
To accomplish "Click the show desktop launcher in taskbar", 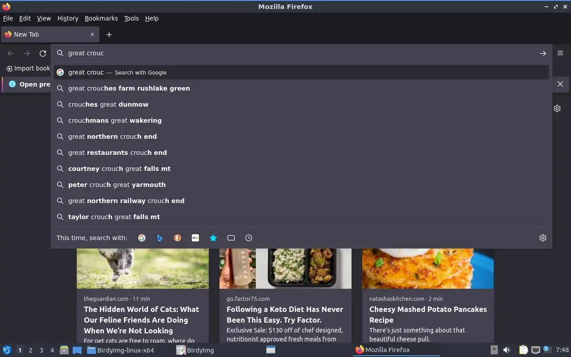I will point(77,350).
